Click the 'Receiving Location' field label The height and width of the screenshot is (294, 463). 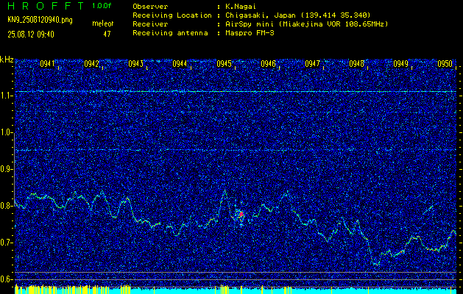click(172, 15)
